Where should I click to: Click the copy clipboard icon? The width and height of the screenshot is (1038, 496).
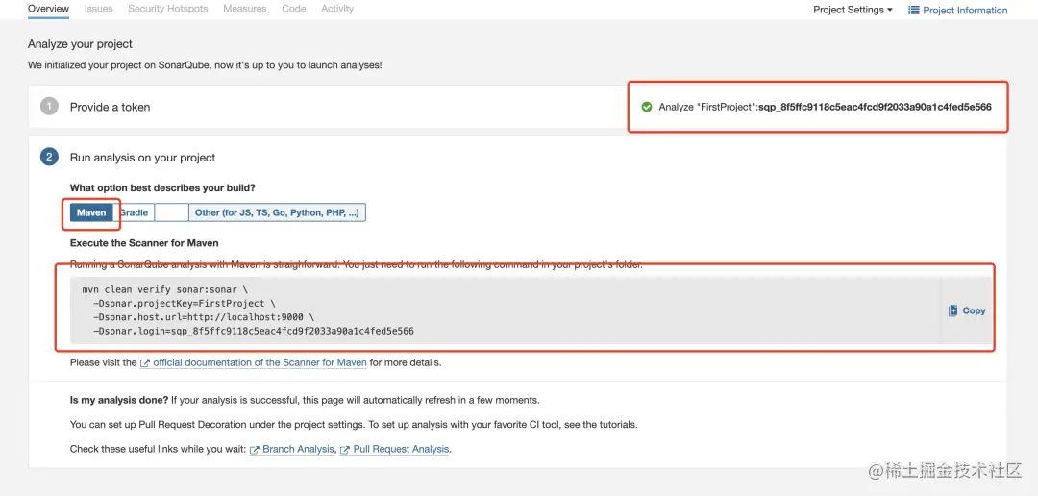[952, 310]
